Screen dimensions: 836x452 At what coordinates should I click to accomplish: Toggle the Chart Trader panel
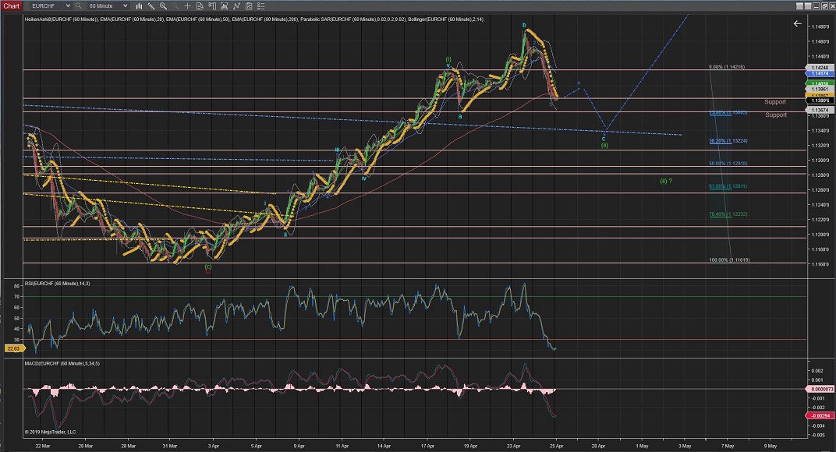[211, 5]
